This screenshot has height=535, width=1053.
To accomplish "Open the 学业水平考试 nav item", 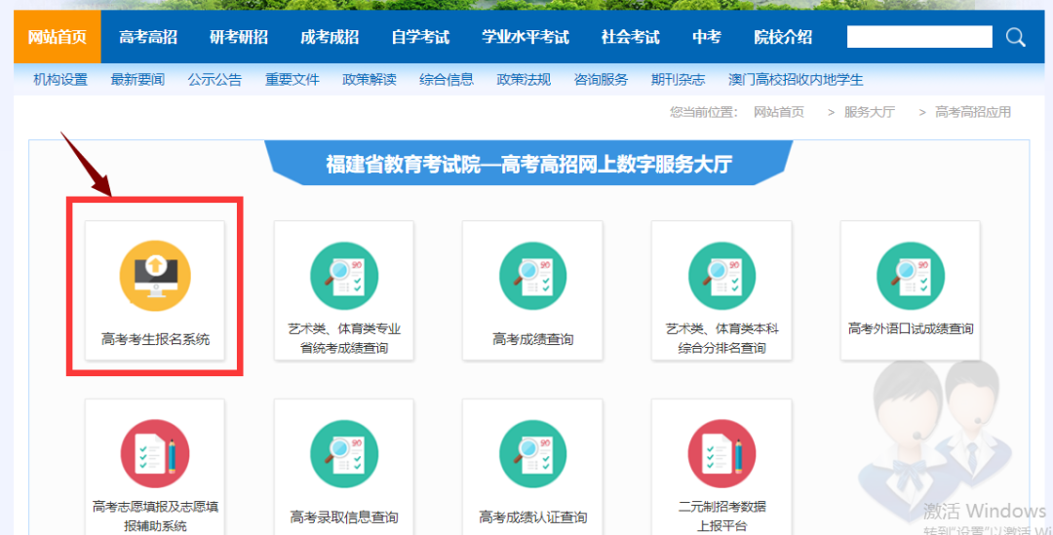I will coord(526,37).
